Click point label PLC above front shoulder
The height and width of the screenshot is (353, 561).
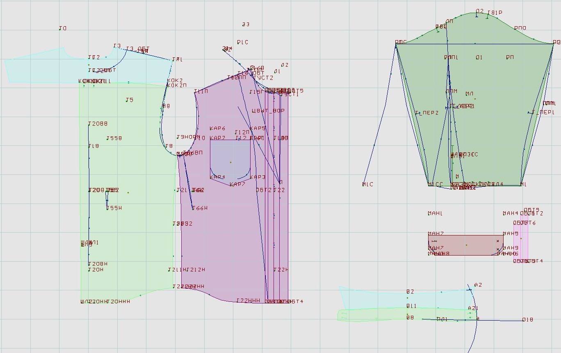pyautogui.click(x=242, y=42)
